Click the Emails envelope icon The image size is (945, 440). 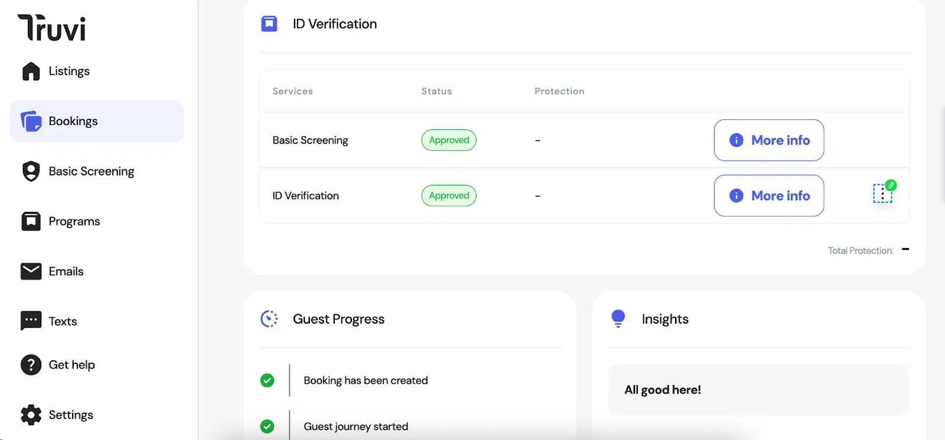(31, 271)
